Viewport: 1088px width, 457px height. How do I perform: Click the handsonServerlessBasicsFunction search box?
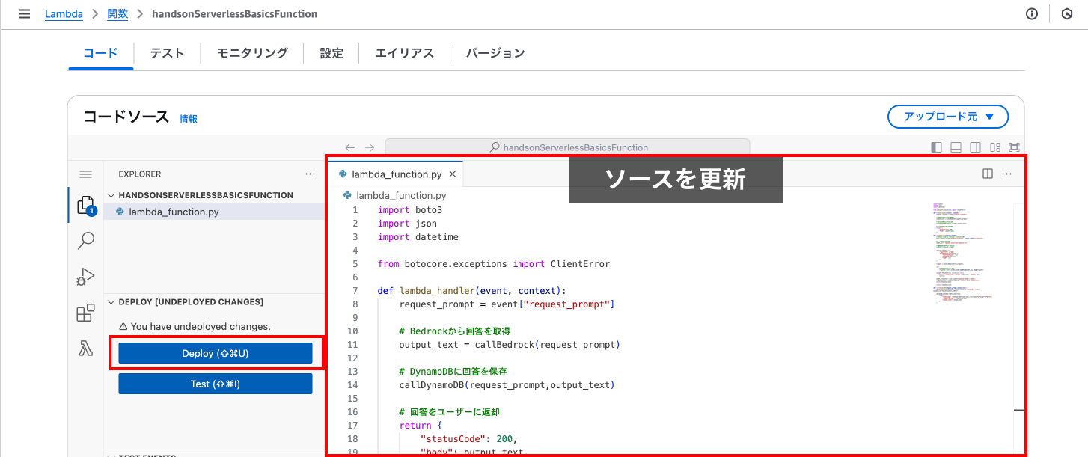(567, 147)
